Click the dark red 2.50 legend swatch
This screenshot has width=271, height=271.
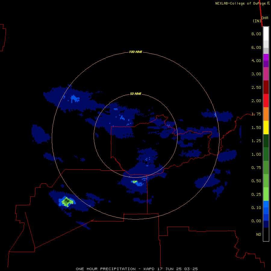[266, 87]
